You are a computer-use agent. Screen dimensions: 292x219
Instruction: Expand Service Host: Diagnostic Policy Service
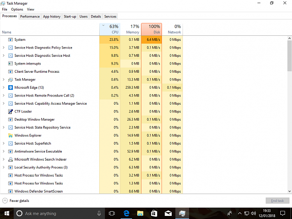tap(4, 48)
